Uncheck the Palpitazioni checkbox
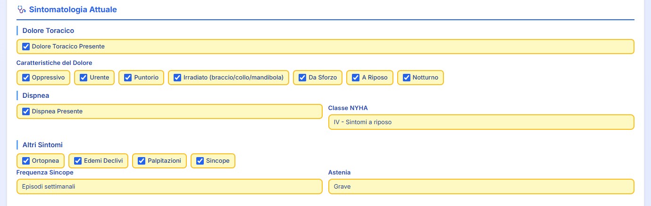 142,161
